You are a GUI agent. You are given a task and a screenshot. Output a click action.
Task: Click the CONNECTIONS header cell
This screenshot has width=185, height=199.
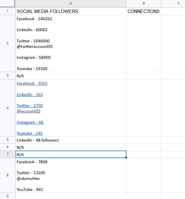144,11
